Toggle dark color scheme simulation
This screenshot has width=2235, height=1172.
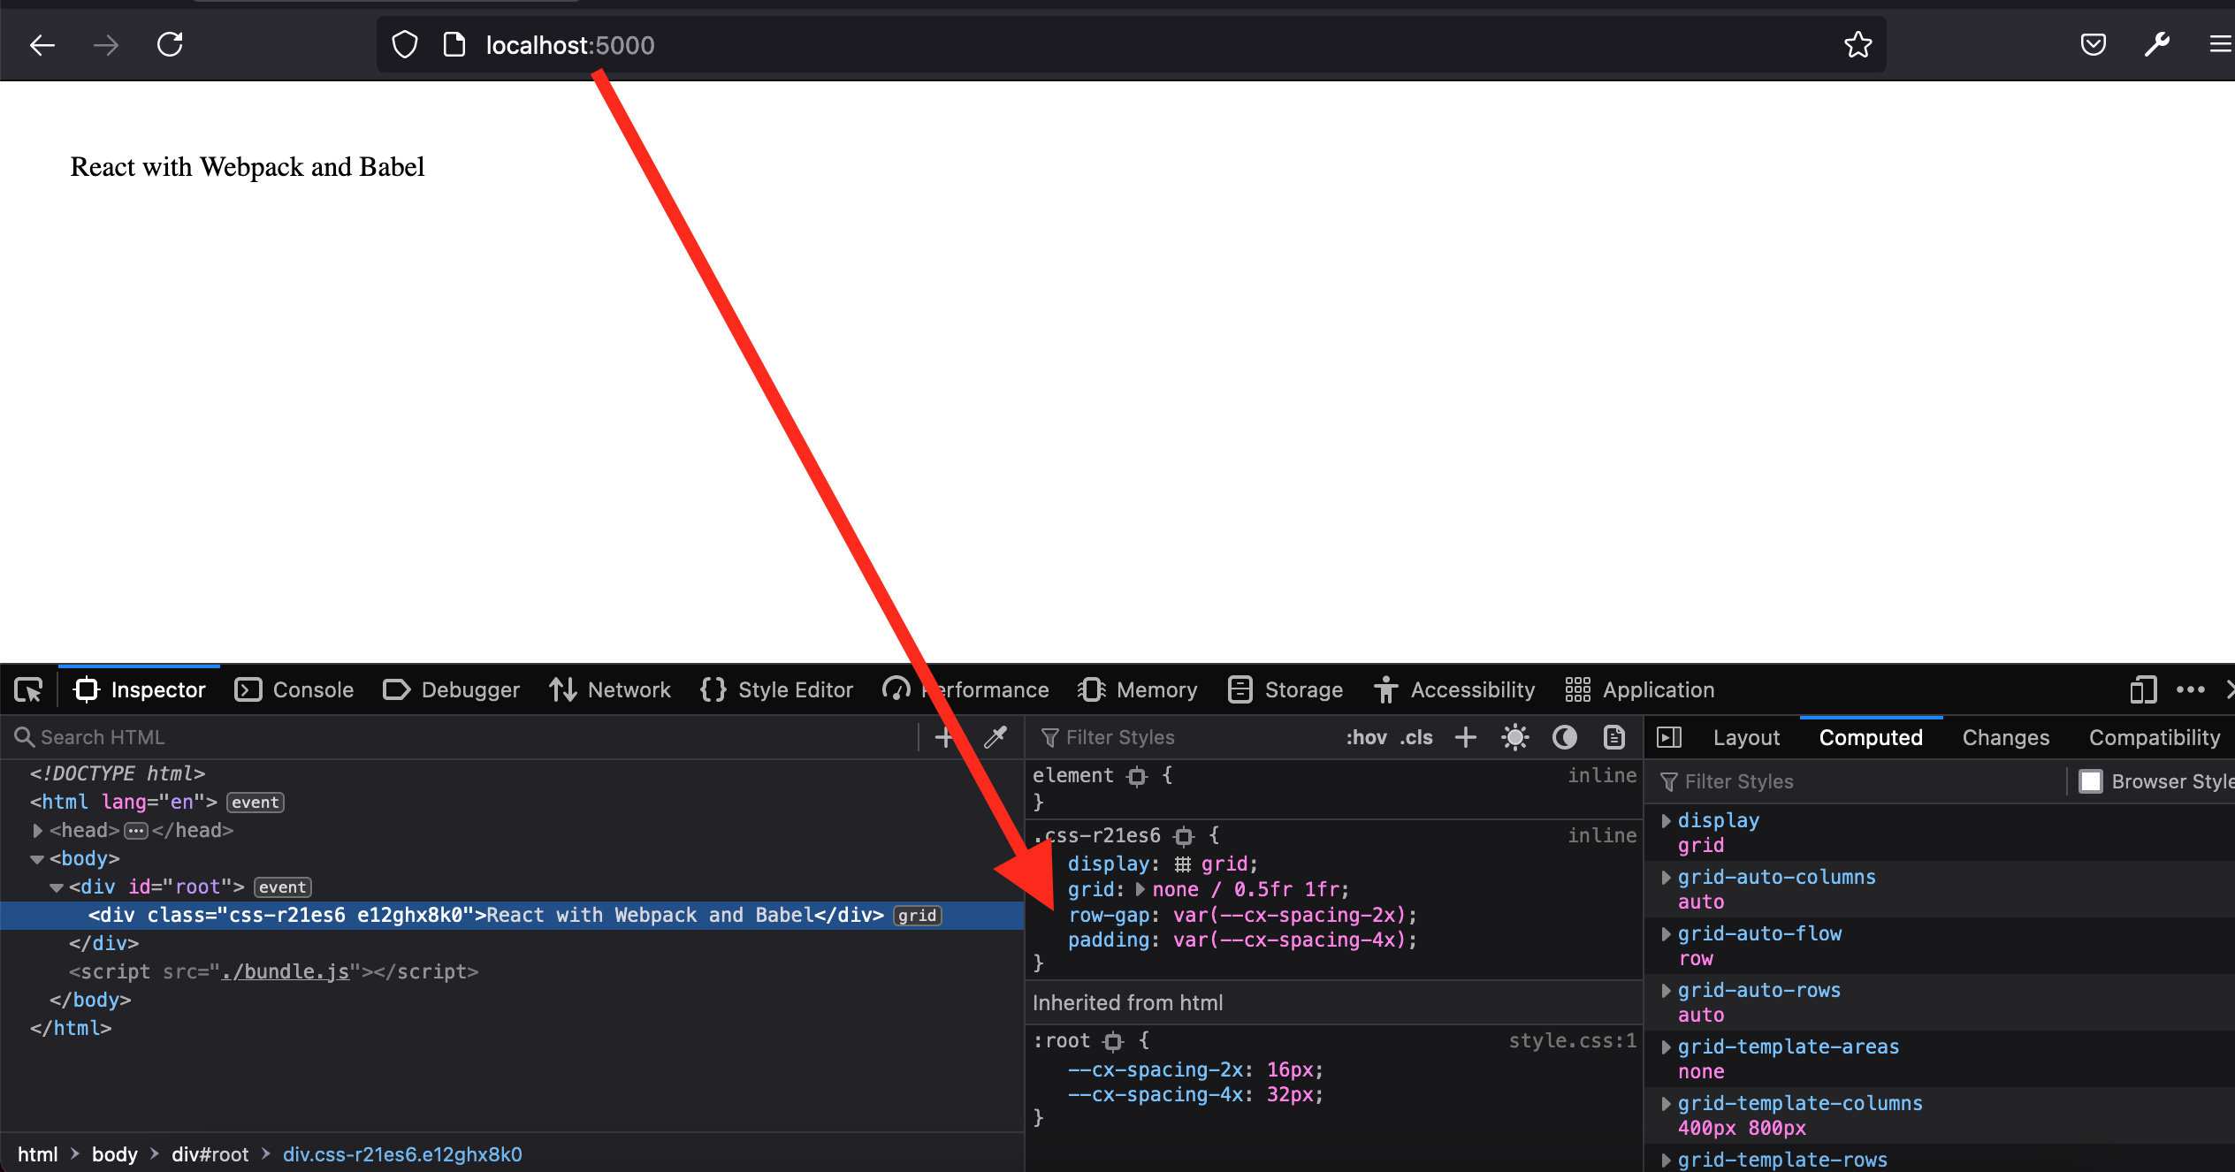tap(1564, 736)
